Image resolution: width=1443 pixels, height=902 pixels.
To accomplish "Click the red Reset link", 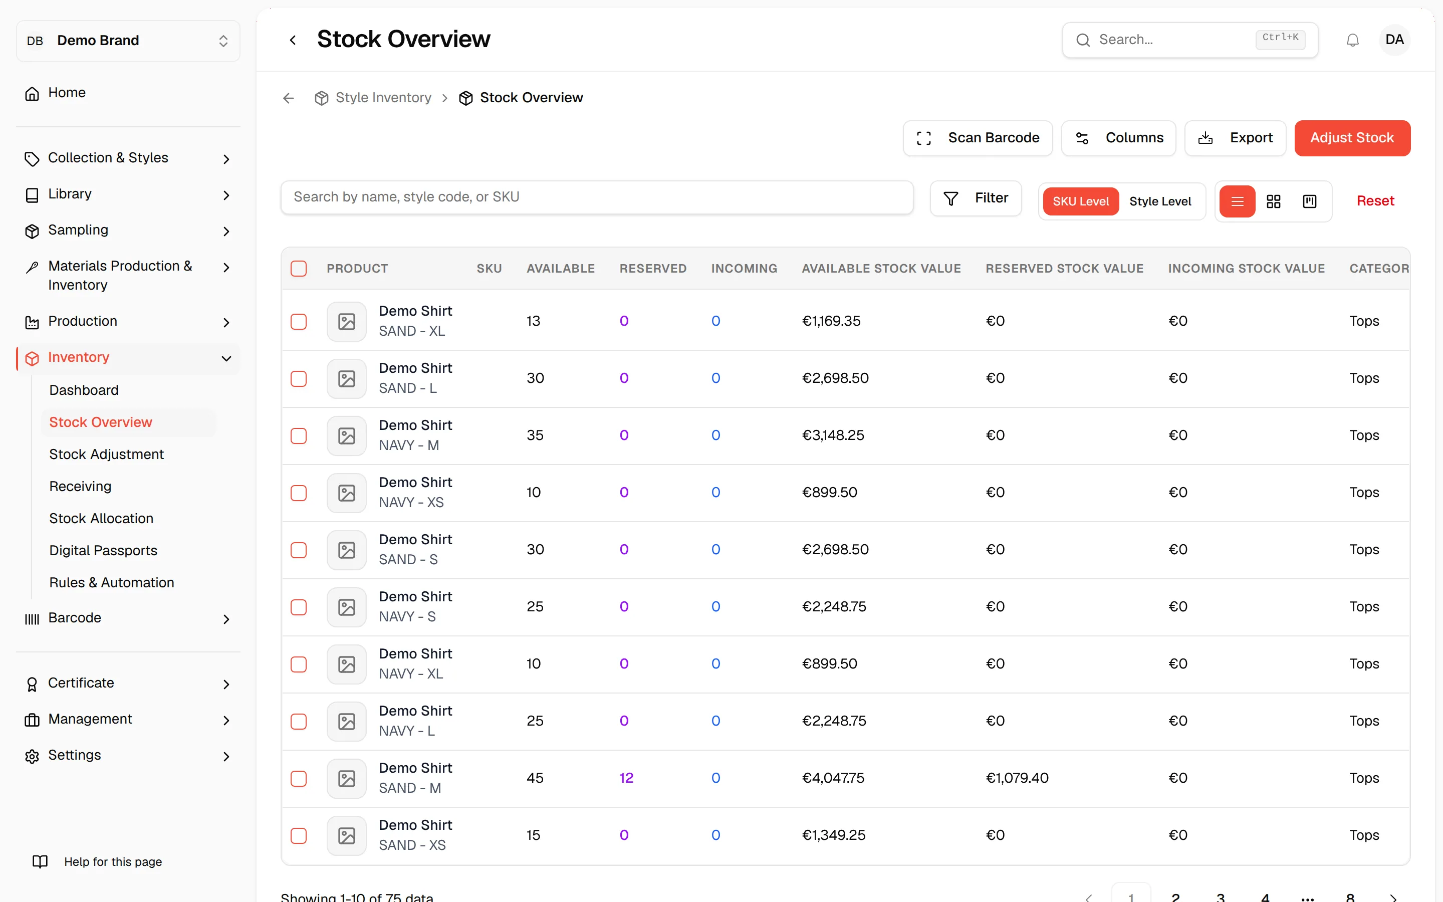I will 1375,201.
